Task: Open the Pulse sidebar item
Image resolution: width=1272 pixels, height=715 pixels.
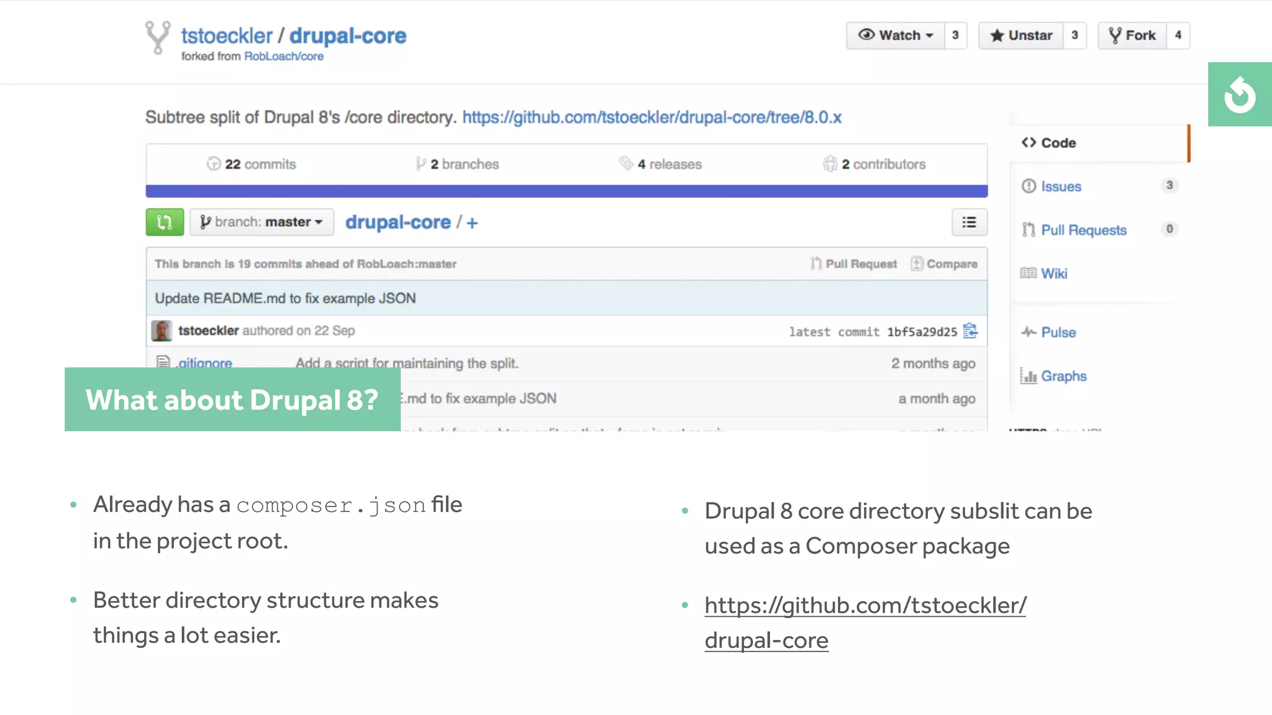Action: click(x=1058, y=332)
